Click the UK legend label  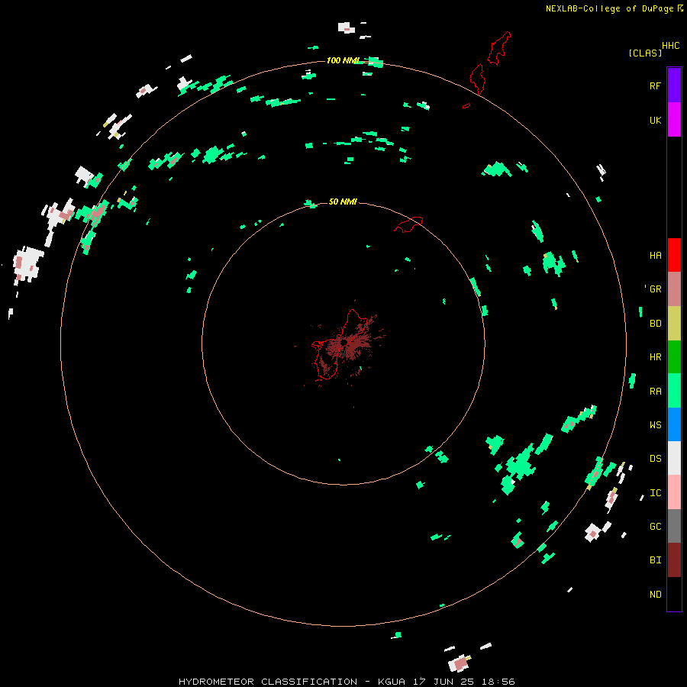click(x=655, y=120)
